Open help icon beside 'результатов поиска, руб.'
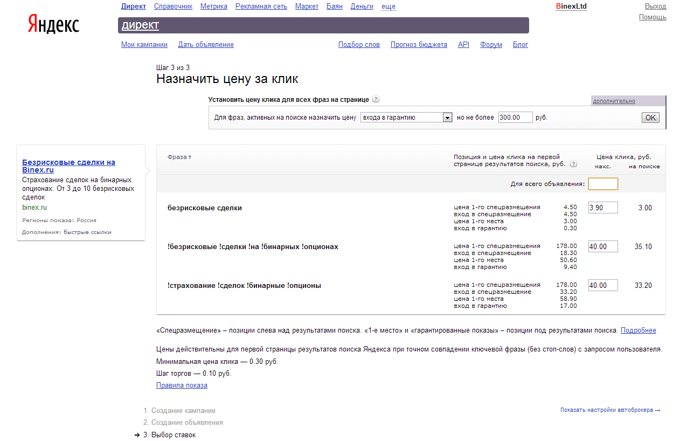The height and width of the screenshot is (441, 680). 573,164
